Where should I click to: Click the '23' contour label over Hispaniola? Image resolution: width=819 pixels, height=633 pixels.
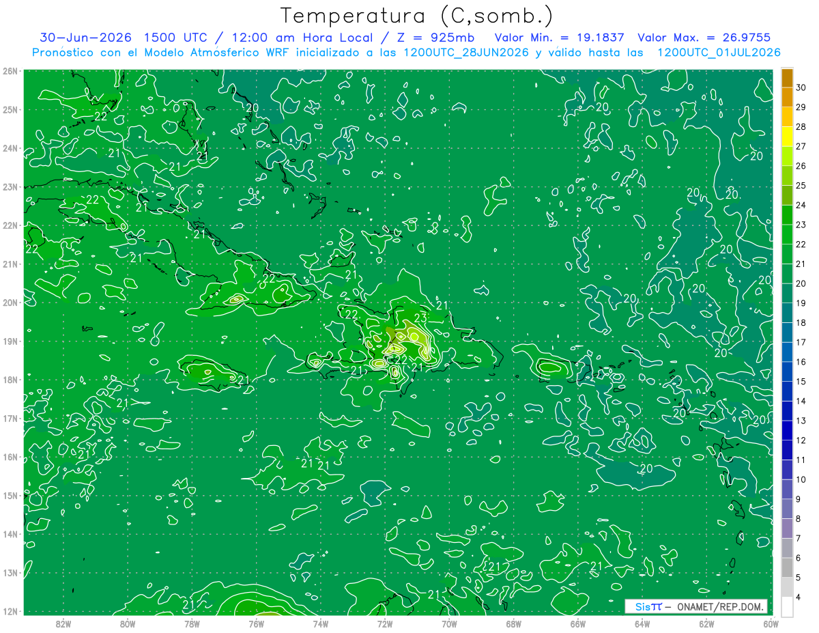tap(421, 318)
